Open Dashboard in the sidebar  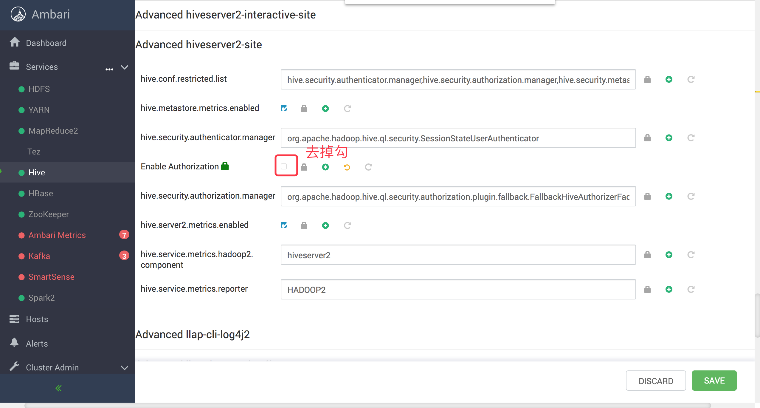46,43
